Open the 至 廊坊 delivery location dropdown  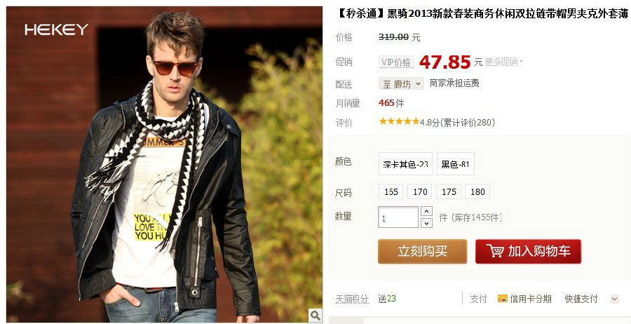(401, 83)
